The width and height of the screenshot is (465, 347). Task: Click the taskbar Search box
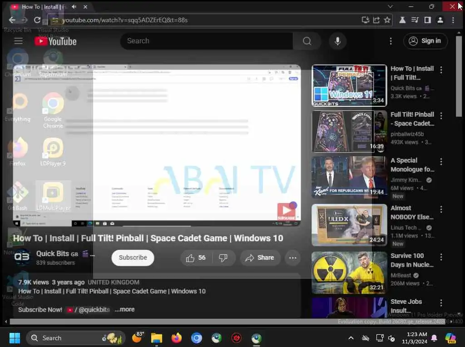tap(76, 338)
